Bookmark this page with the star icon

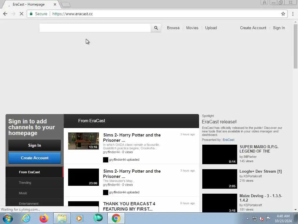pyautogui.click(x=283, y=14)
